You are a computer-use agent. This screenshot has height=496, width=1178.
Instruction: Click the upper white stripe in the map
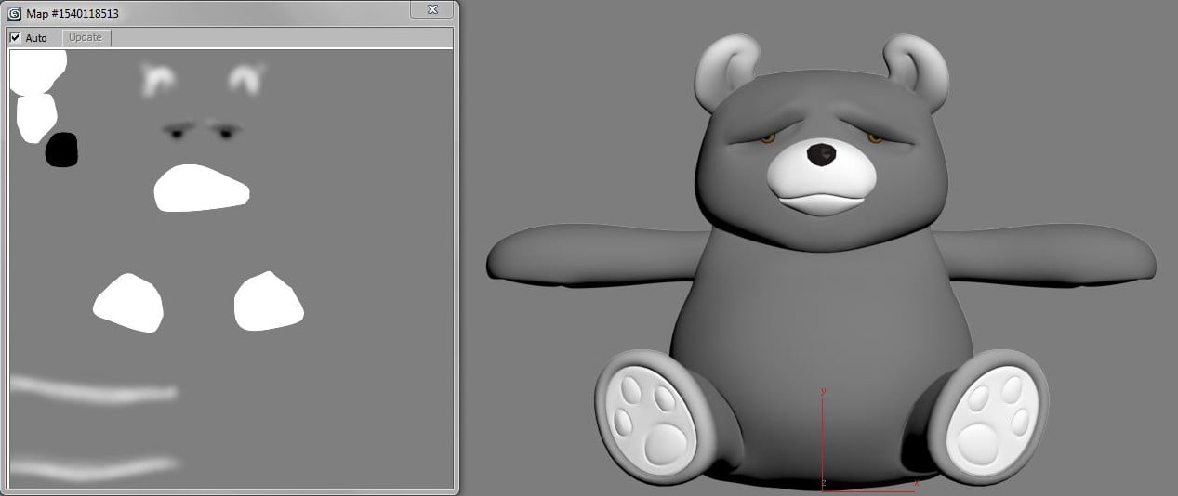tap(93, 388)
